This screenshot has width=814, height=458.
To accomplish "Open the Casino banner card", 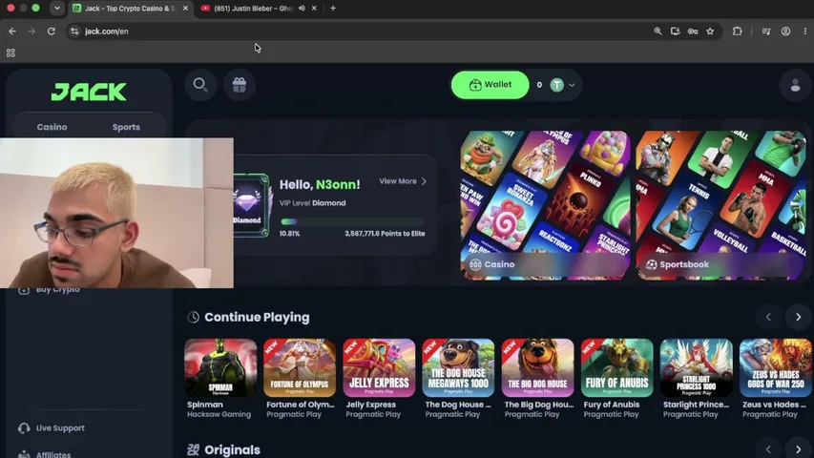I will tap(545, 205).
